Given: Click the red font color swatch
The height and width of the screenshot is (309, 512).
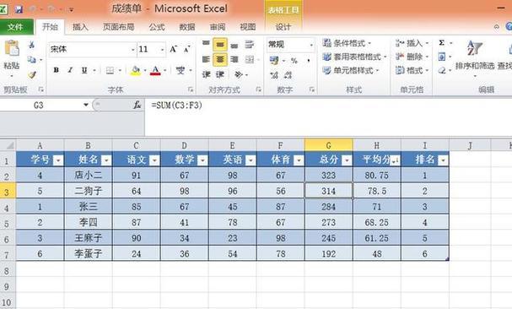Looking at the screenshot, I should pyautogui.click(x=155, y=70).
